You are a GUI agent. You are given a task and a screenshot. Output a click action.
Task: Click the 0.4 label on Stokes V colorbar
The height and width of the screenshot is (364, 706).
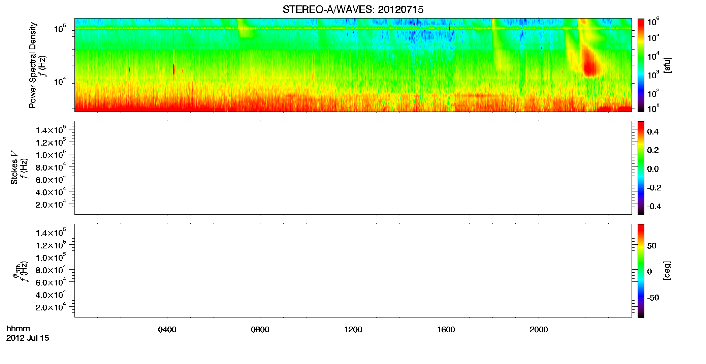point(653,132)
